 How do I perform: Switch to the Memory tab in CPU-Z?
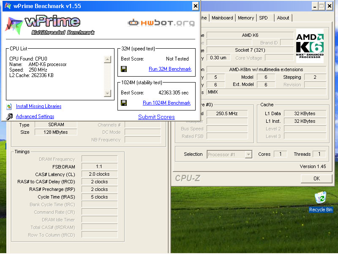[x=246, y=18]
